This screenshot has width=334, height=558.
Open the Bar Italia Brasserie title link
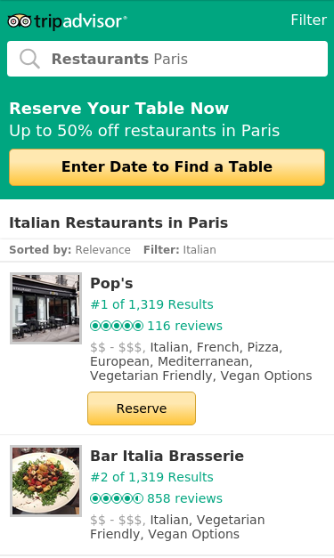167,456
